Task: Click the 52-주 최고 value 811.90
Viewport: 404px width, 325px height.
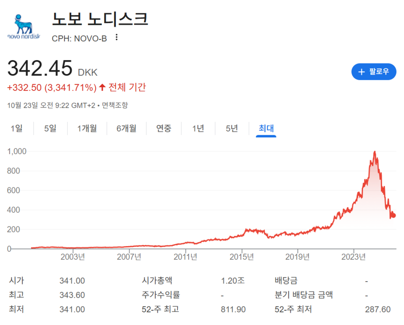Action: (x=234, y=309)
